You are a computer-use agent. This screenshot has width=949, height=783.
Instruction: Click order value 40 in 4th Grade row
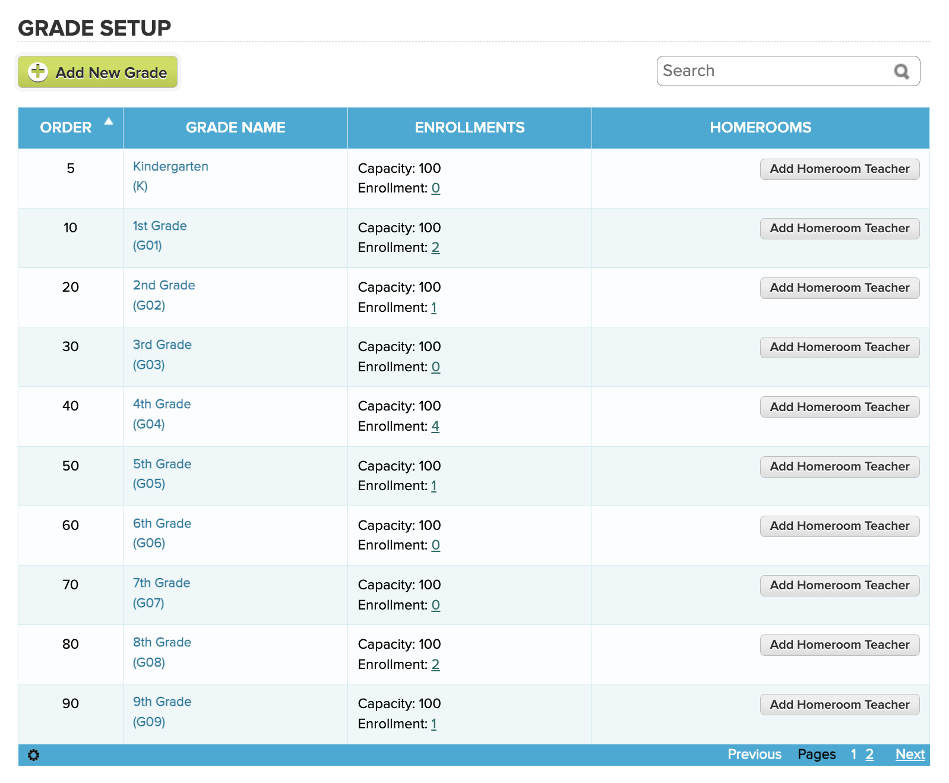click(x=71, y=406)
